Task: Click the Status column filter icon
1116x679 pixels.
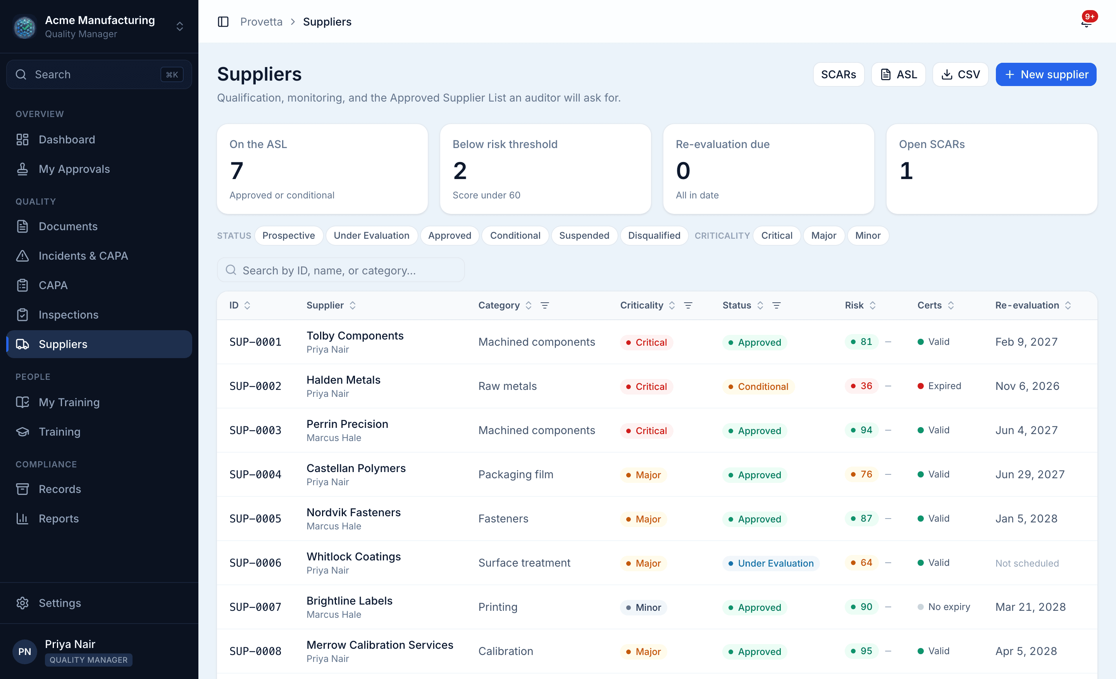Action: point(776,305)
